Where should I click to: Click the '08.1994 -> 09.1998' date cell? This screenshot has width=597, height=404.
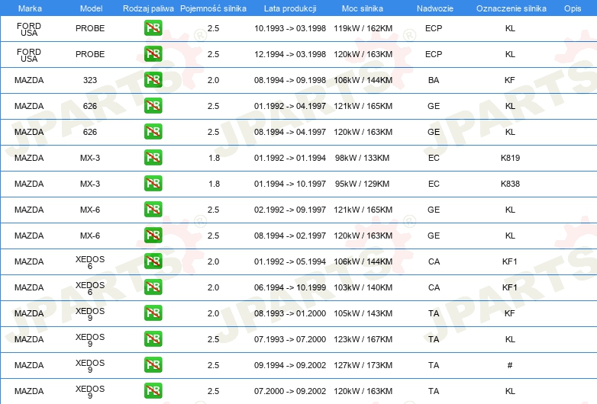point(290,80)
